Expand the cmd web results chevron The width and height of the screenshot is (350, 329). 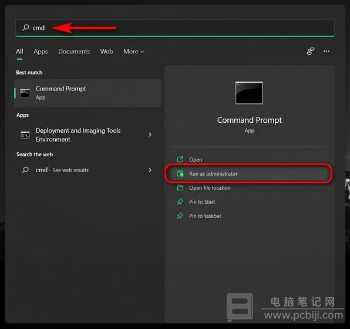click(x=150, y=170)
